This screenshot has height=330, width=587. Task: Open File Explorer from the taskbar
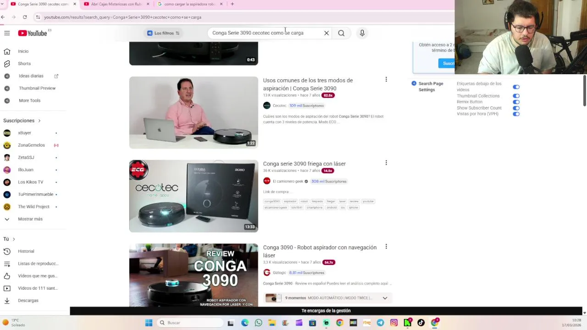click(272, 323)
